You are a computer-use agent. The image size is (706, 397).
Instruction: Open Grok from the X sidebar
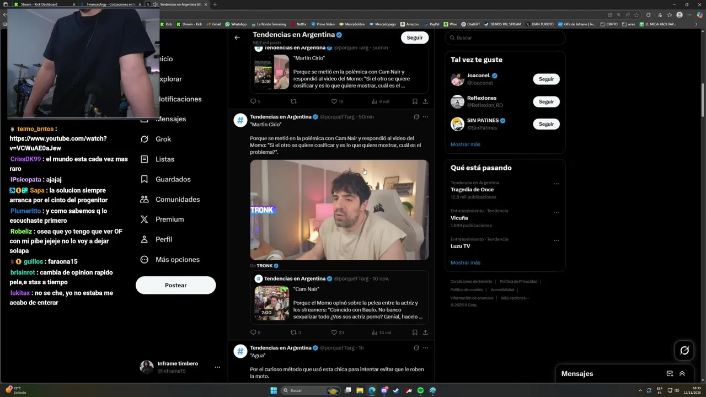pyautogui.click(x=156, y=139)
